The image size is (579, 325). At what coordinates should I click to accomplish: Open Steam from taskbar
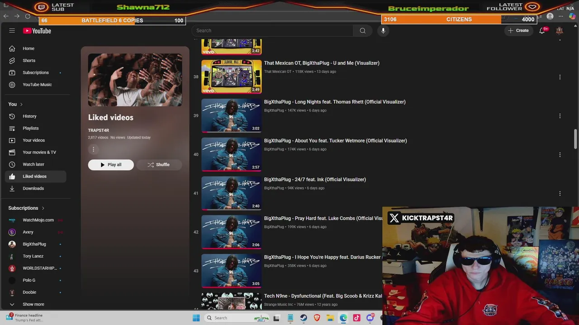(x=304, y=318)
